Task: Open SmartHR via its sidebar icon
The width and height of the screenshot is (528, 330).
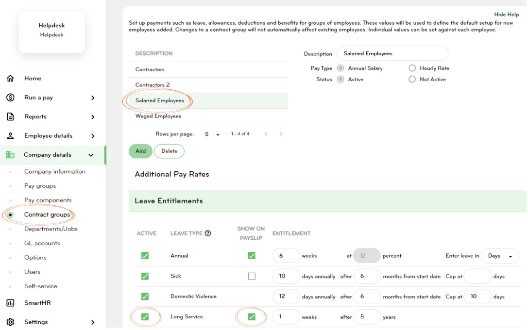Action: click(x=11, y=303)
